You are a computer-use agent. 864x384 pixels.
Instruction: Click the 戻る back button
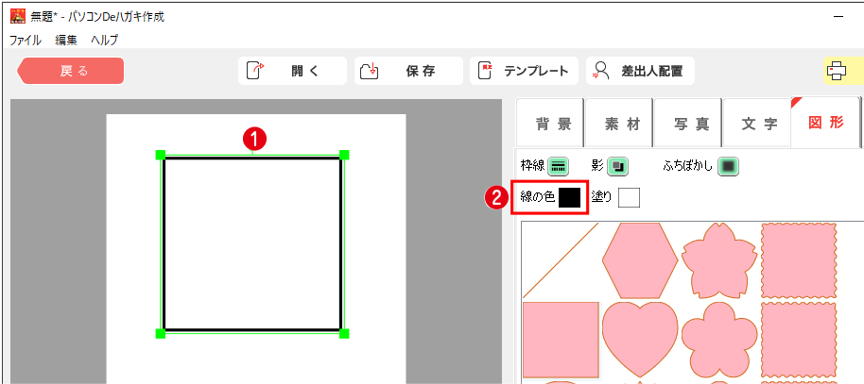tap(71, 71)
